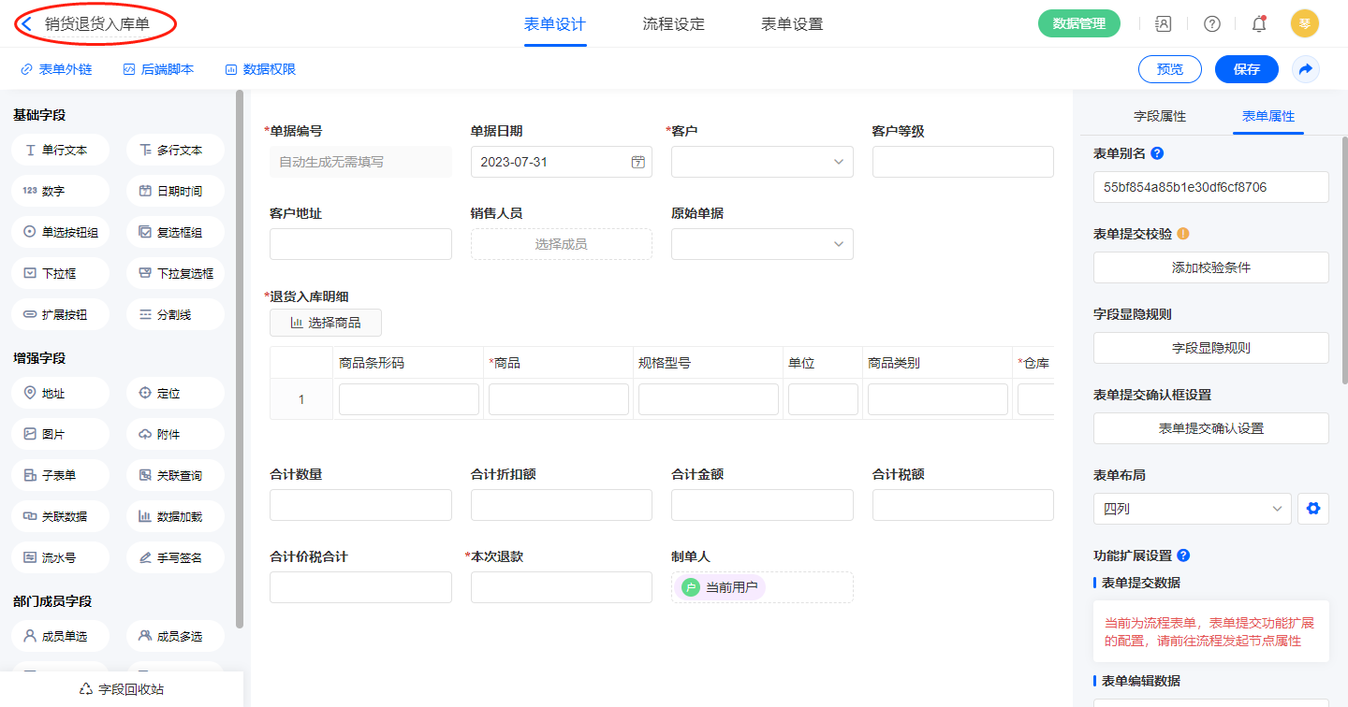Open the layout settings gear icon

pyautogui.click(x=1313, y=509)
